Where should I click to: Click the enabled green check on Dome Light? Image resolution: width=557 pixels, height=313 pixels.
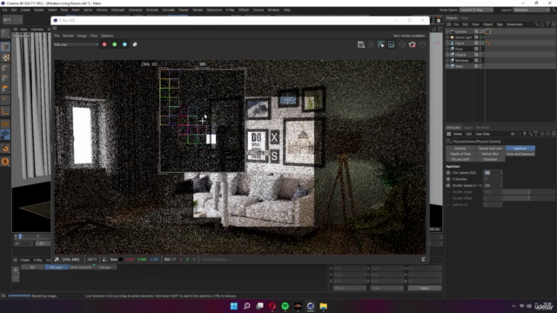[484, 37]
